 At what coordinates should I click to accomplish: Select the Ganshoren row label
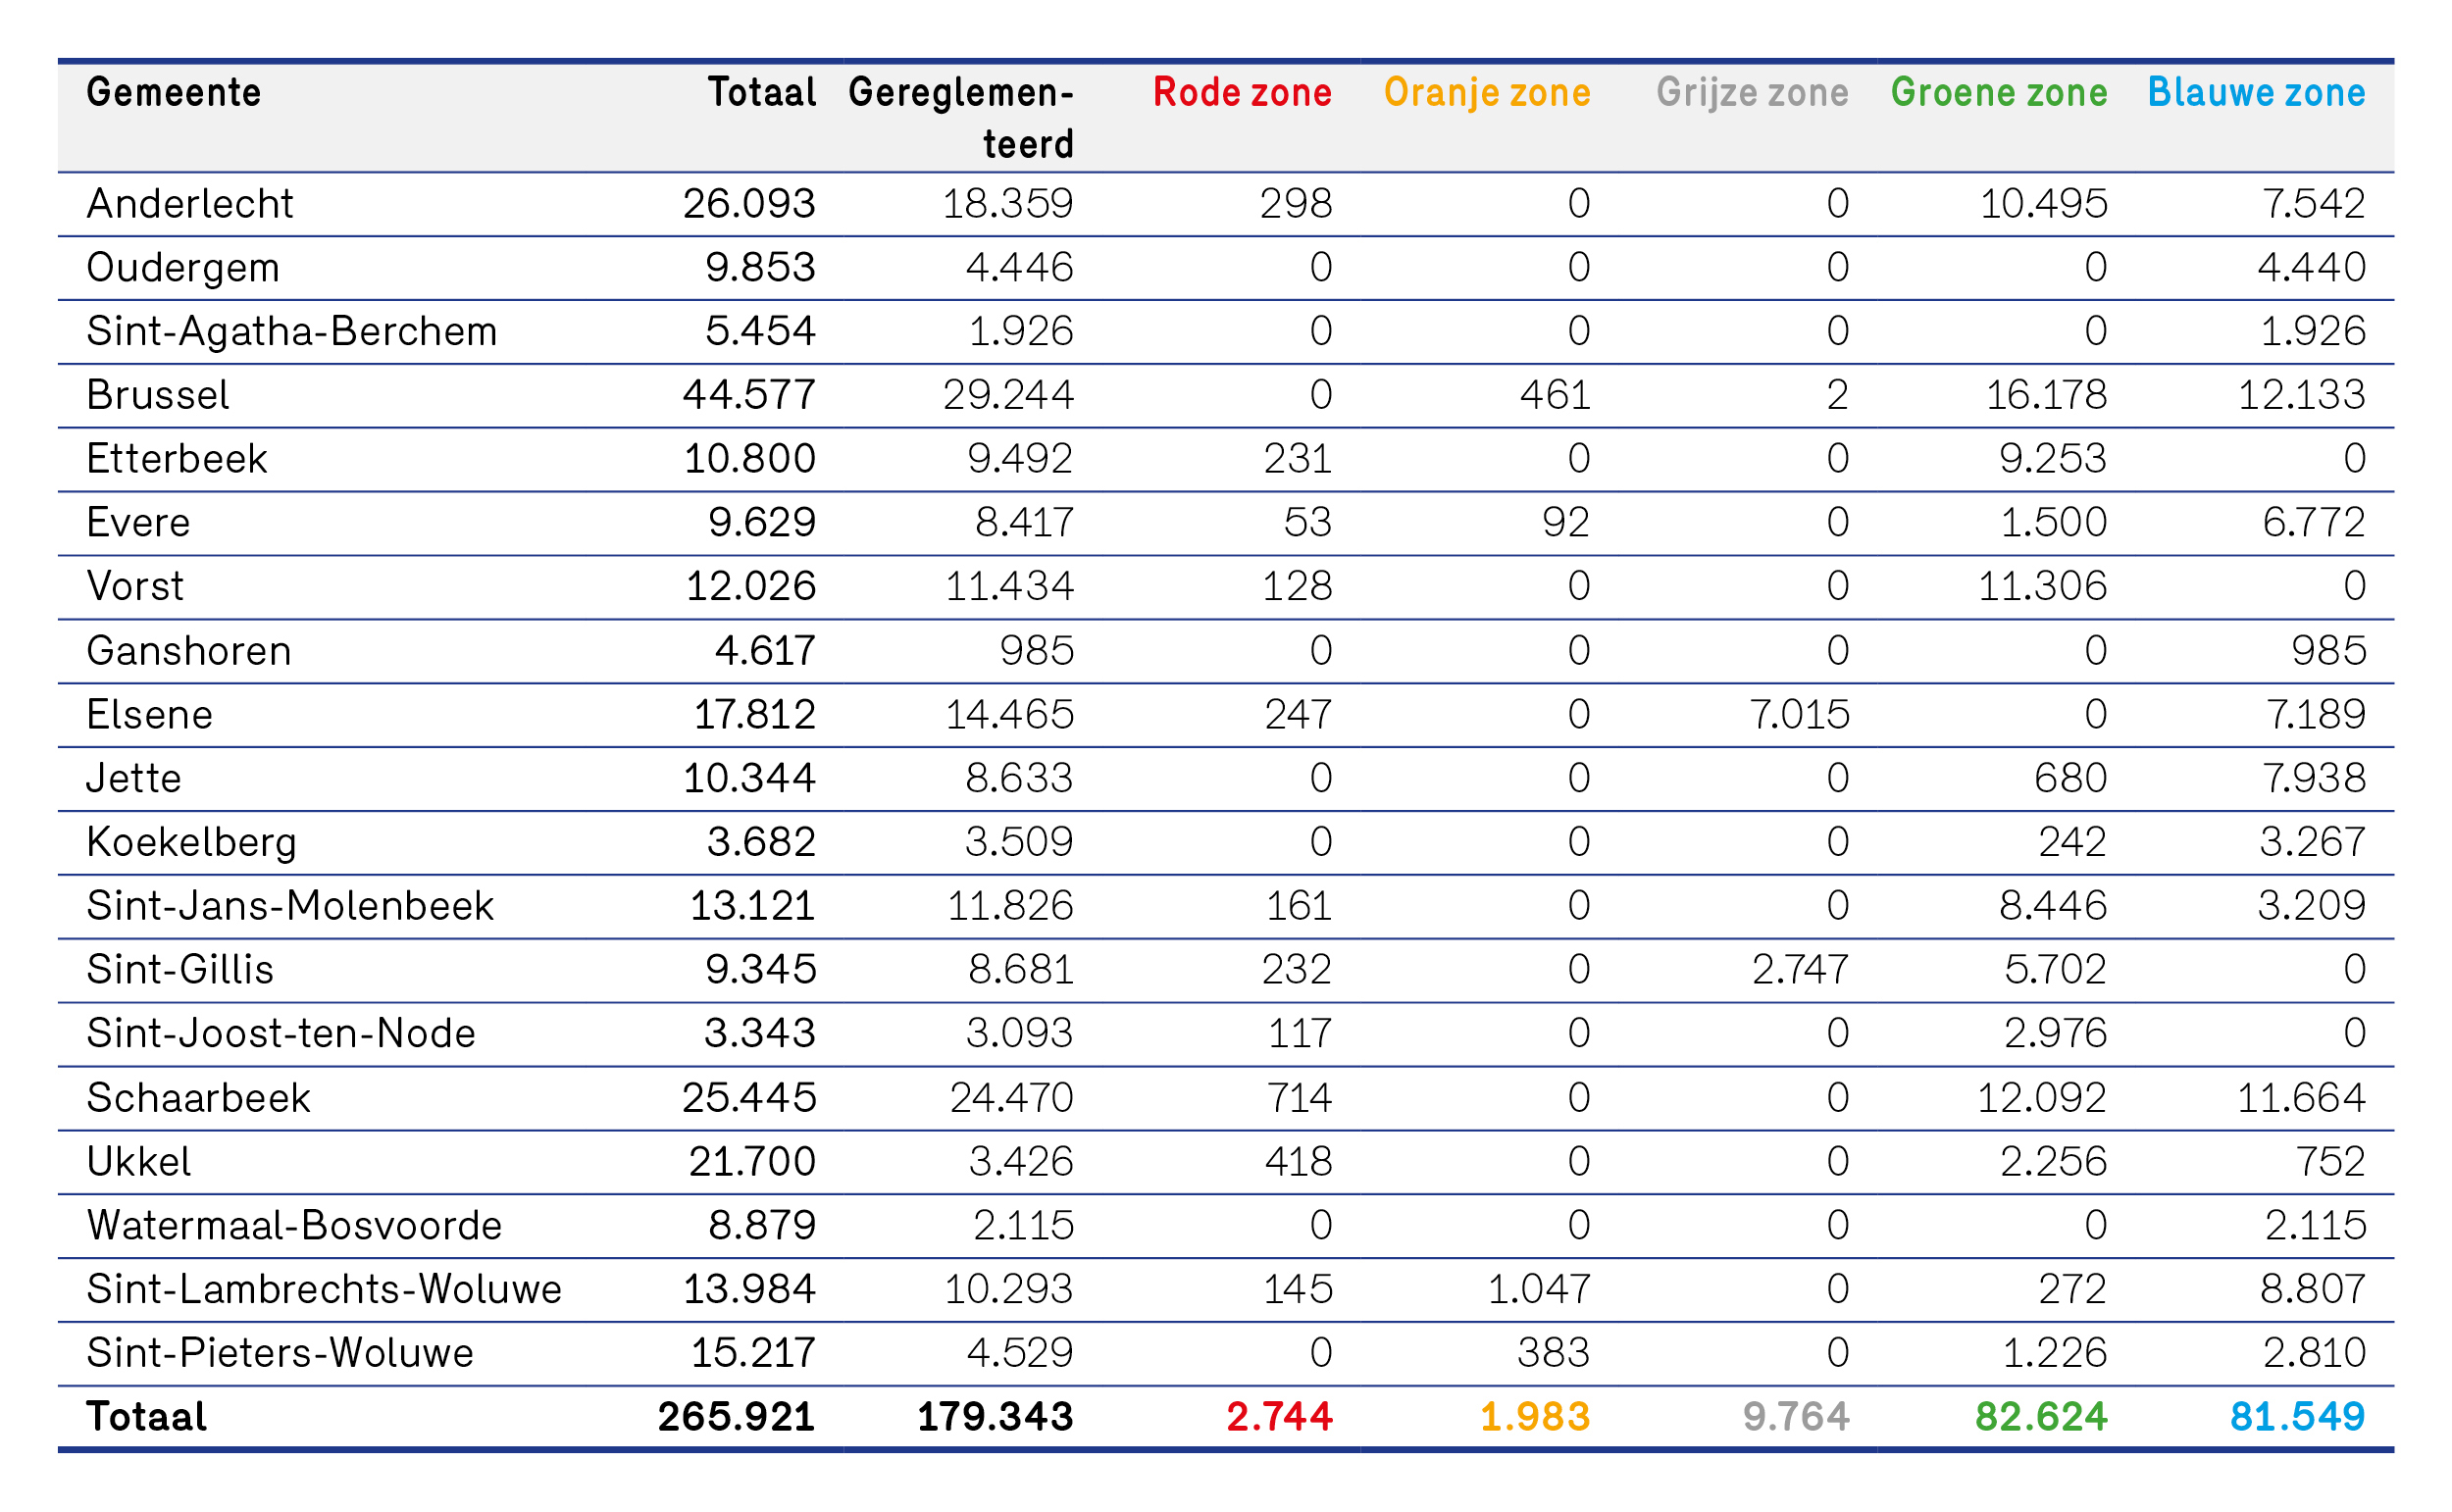(189, 651)
